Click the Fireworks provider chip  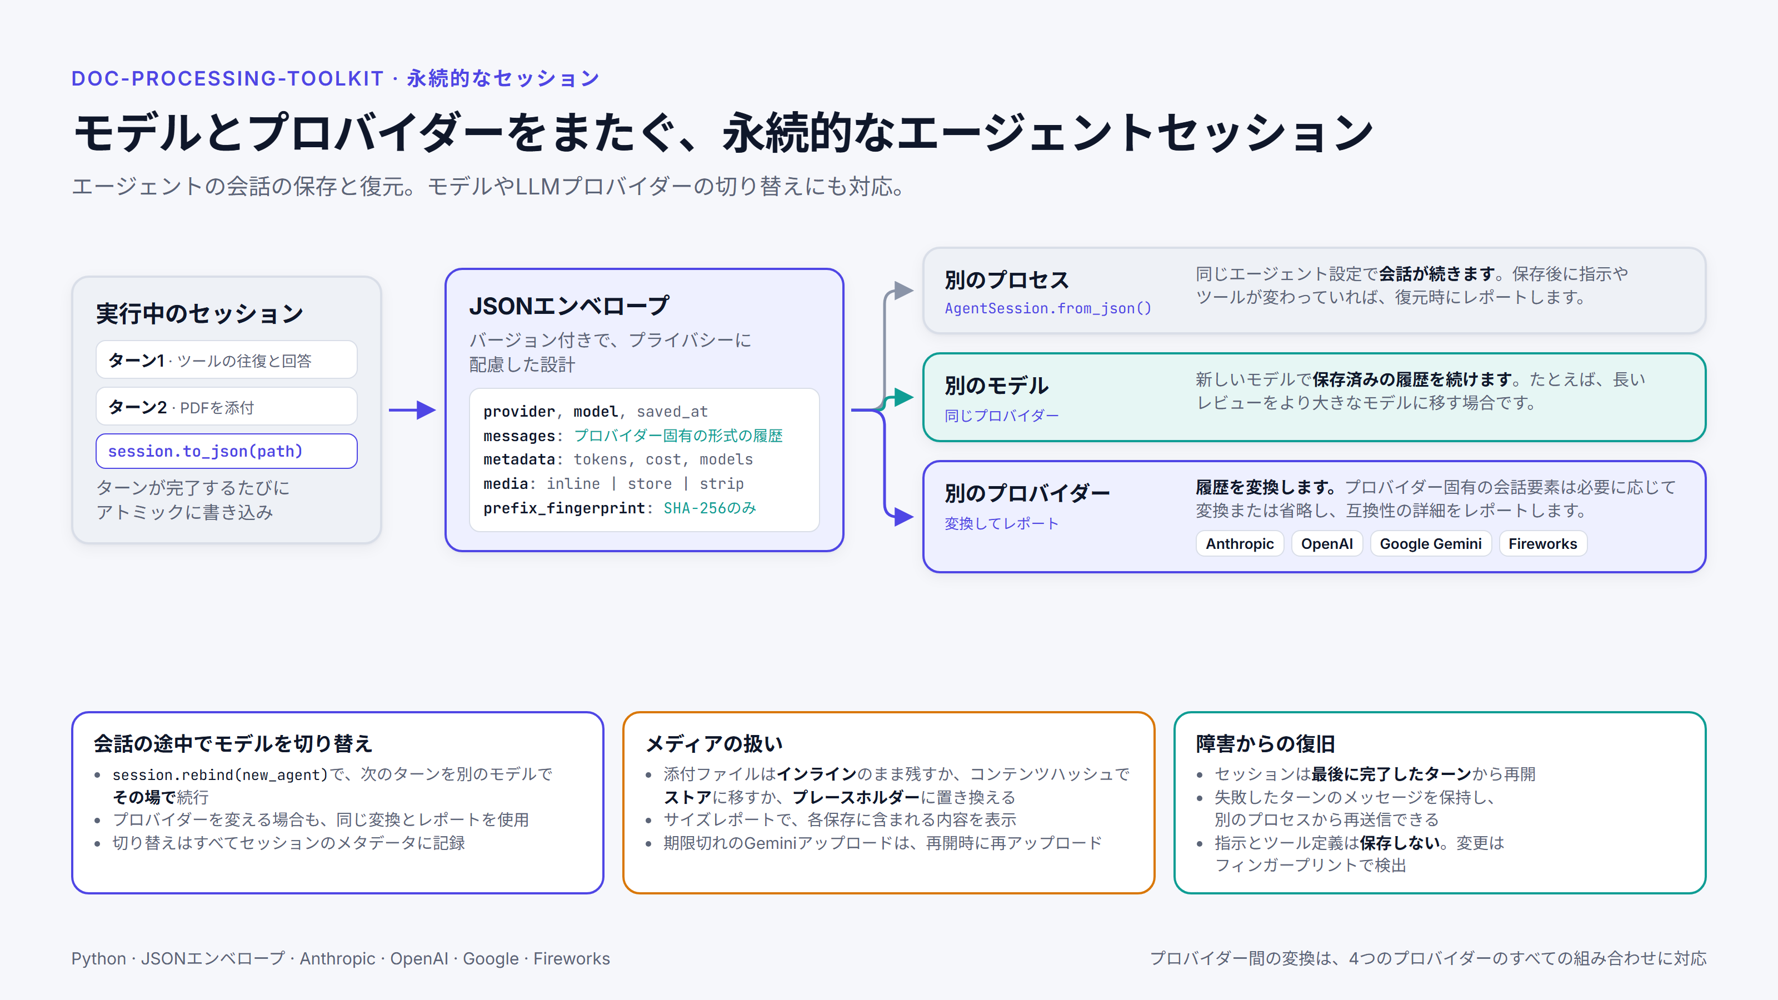(x=1542, y=544)
